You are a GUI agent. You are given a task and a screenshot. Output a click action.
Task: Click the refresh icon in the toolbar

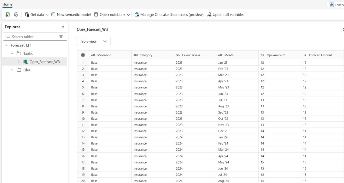(x=8, y=15)
